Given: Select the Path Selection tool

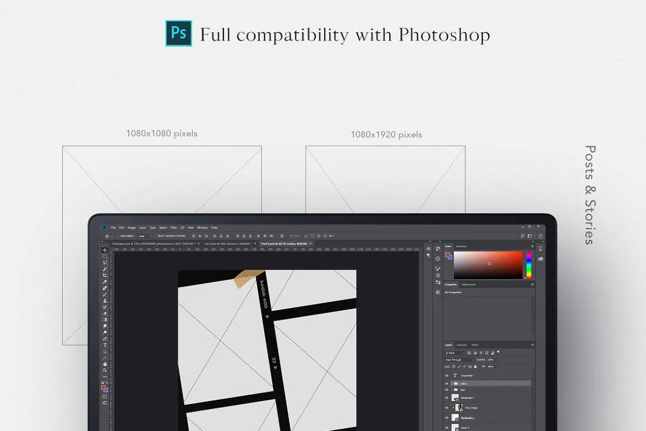Looking at the screenshot, I should pos(105,351).
